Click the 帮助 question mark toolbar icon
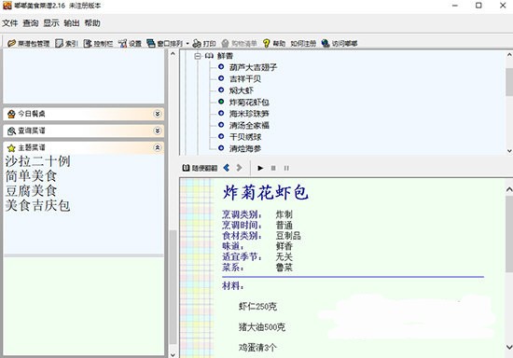513x358 pixels. 267,43
